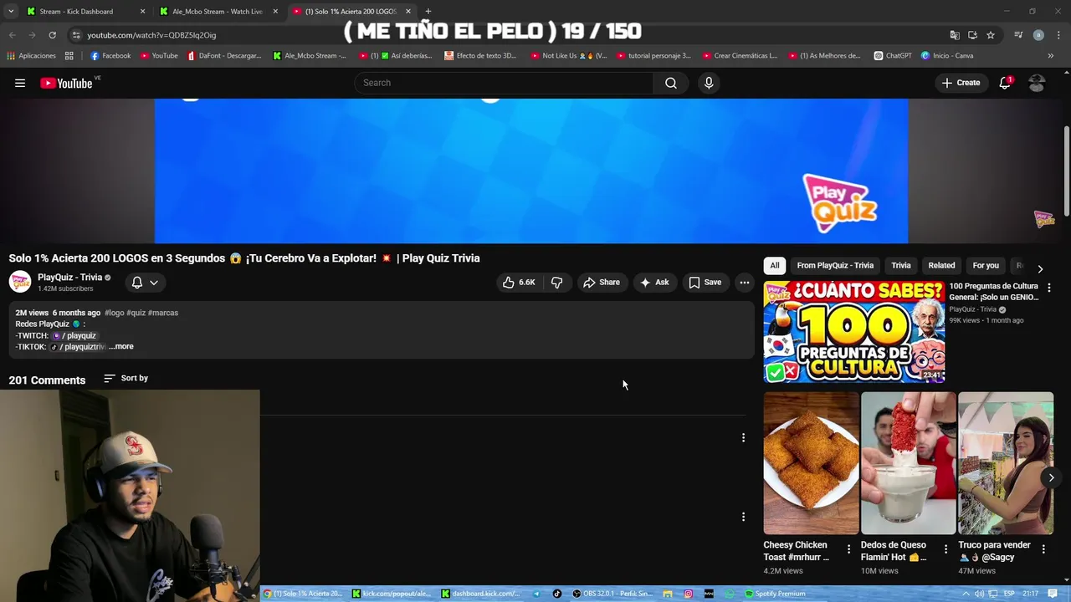Click the Create button

961,83
